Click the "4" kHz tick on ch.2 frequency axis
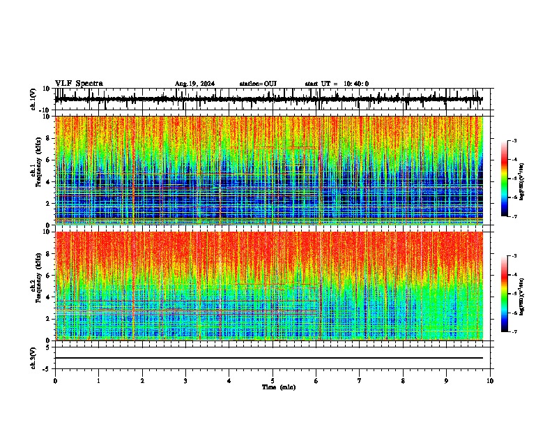The width and height of the screenshot is (552, 427). coord(48,297)
